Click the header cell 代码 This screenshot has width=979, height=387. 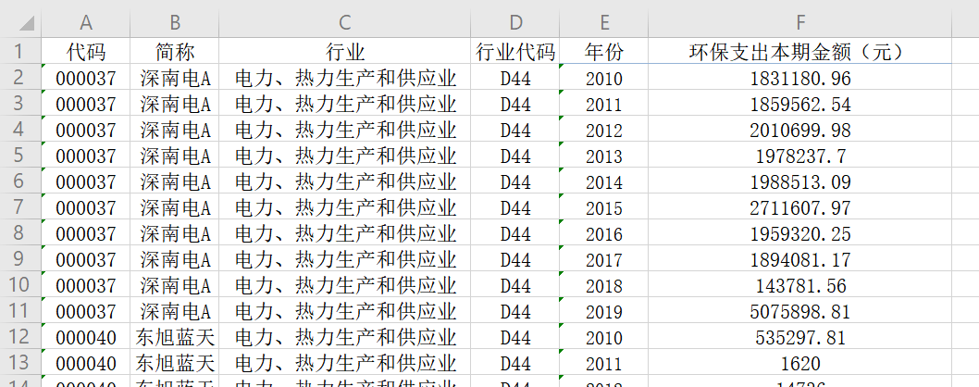(86, 51)
